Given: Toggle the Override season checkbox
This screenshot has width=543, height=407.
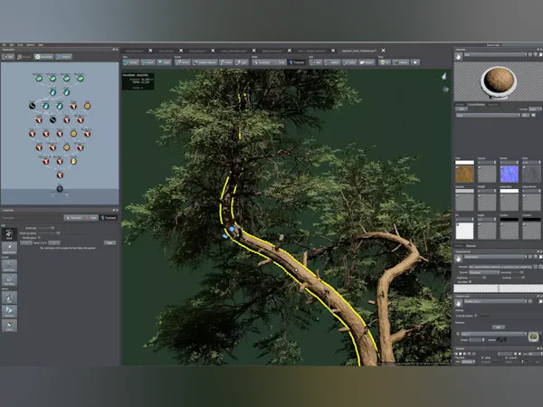Looking at the screenshot, I should pyautogui.click(x=475, y=316).
